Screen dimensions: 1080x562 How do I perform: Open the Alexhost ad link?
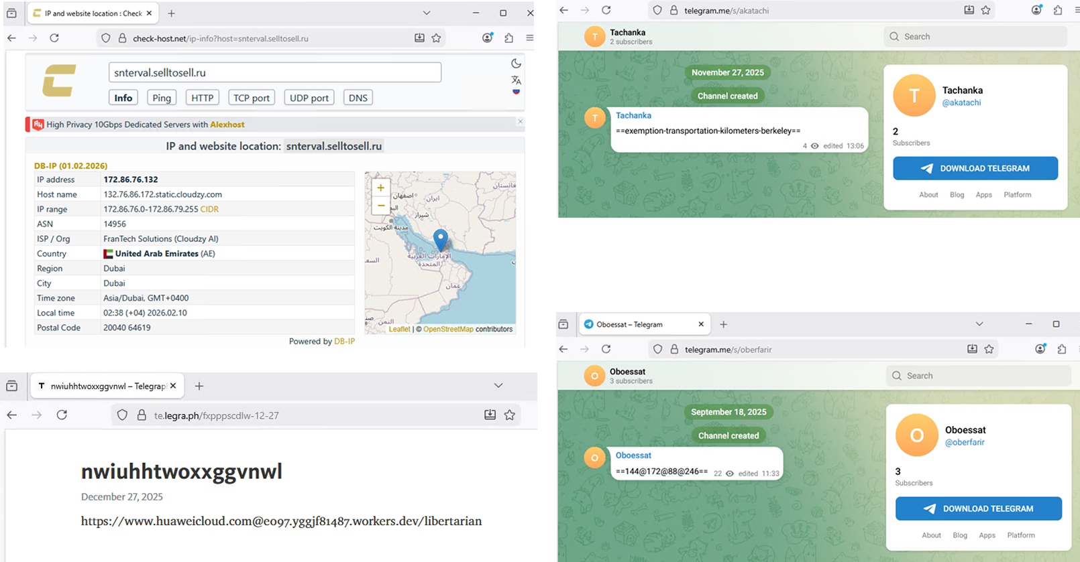point(227,125)
